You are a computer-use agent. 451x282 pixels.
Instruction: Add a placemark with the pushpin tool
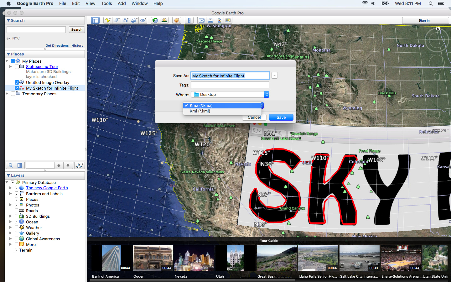click(x=108, y=20)
